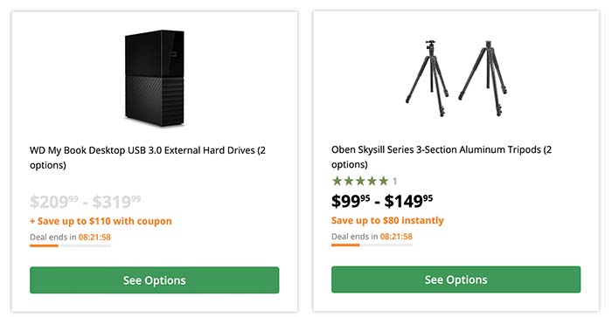Click the $209.99 - $319.99 price range
Image resolution: width=612 pixels, height=317 pixels.
pyautogui.click(x=85, y=202)
